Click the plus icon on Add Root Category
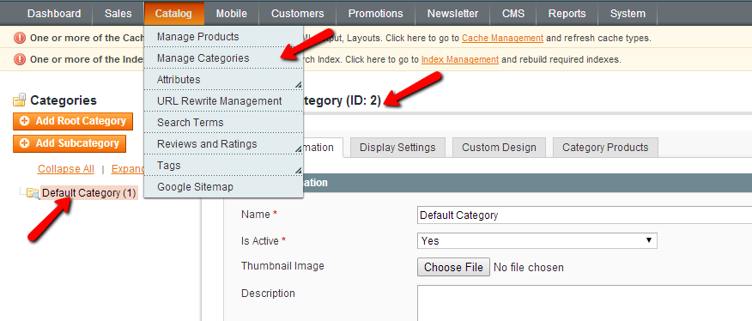The width and height of the screenshot is (752, 321). point(24,121)
